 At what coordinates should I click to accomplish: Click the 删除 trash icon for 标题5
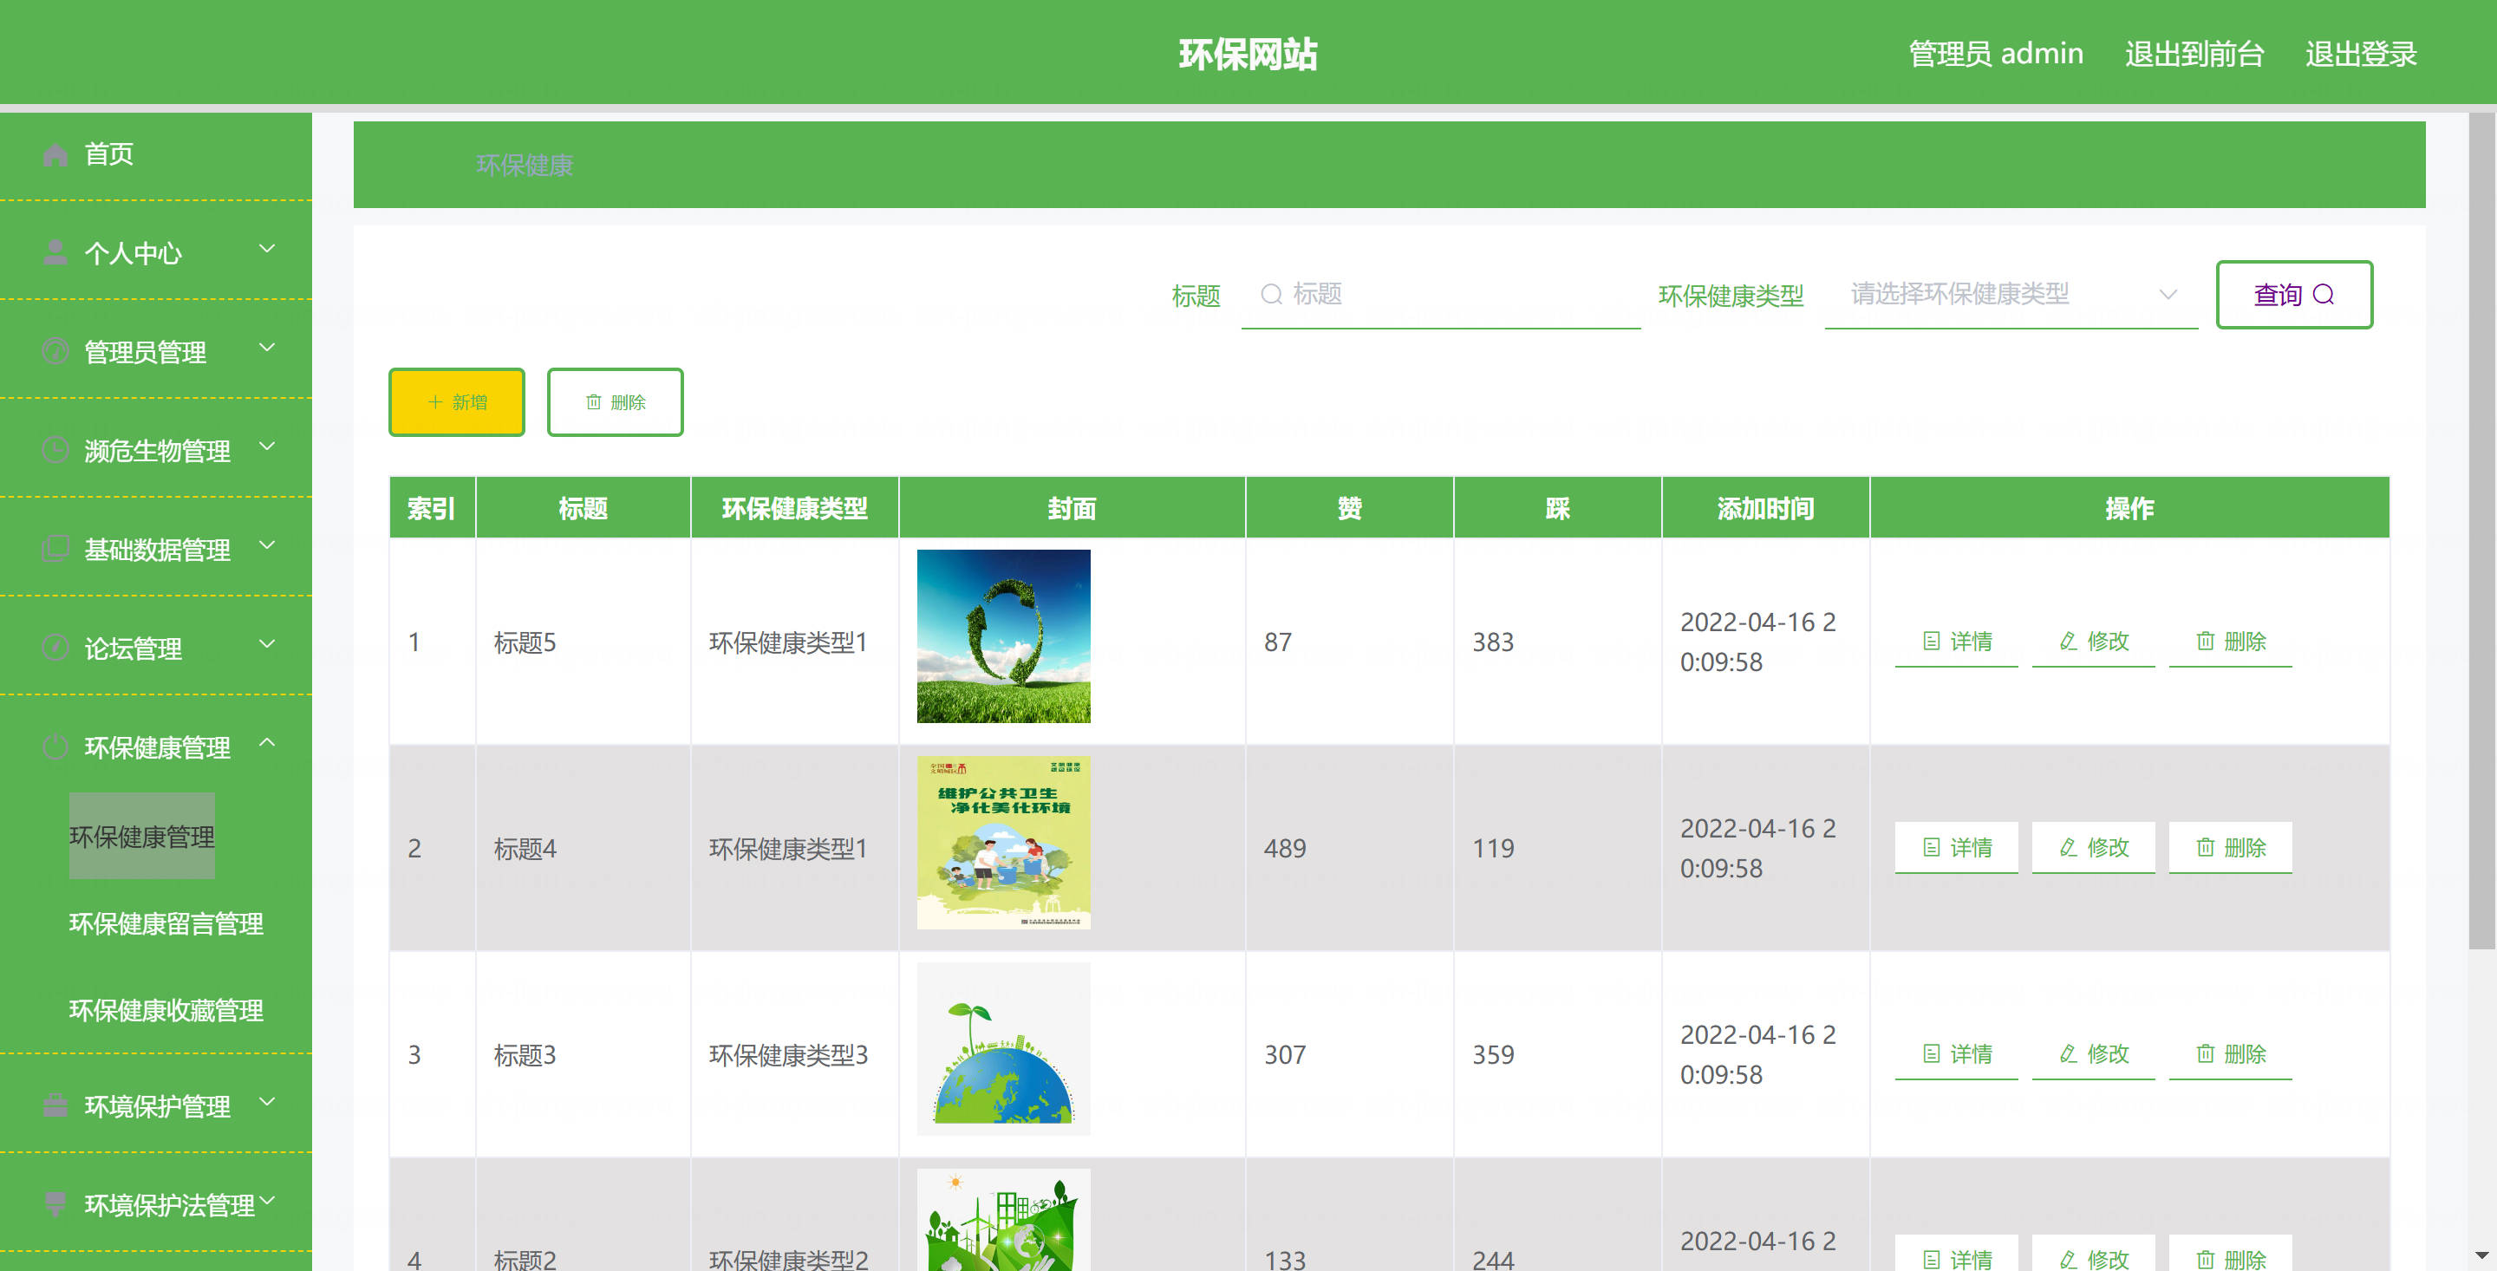coord(2205,641)
